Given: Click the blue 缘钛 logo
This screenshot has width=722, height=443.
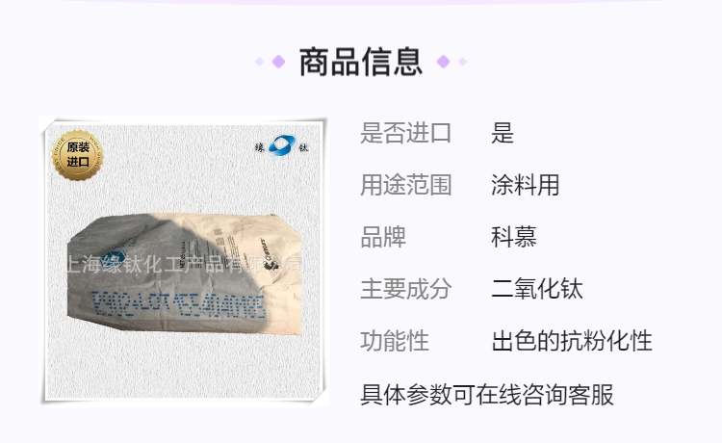Looking at the screenshot, I should pyautogui.click(x=282, y=146).
